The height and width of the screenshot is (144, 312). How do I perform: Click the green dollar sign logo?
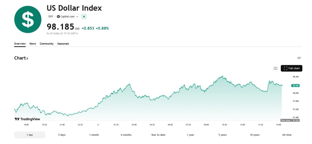coord(28,19)
